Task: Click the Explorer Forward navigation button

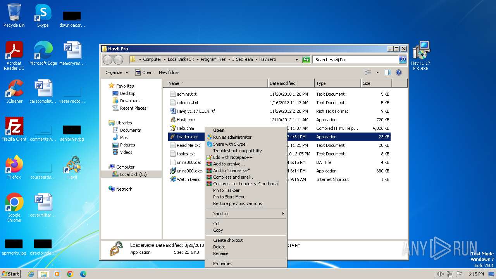Action: [118, 60]
